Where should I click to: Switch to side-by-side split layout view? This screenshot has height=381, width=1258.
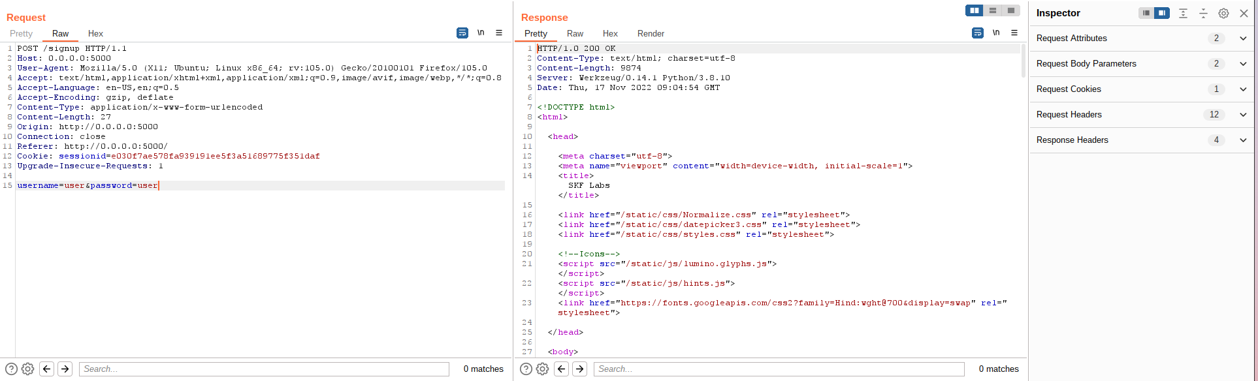975,10
